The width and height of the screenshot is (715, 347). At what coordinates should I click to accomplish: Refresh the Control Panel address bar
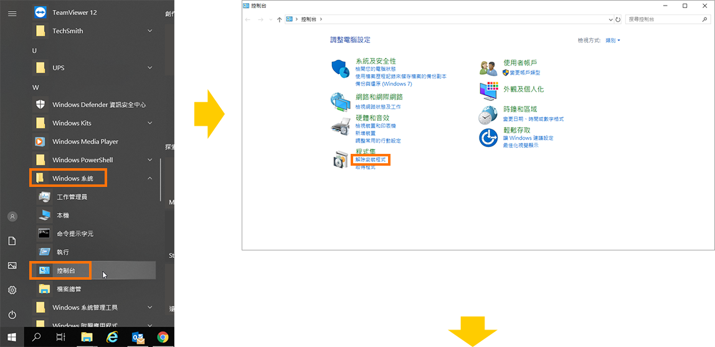click(x=618, y=19)
